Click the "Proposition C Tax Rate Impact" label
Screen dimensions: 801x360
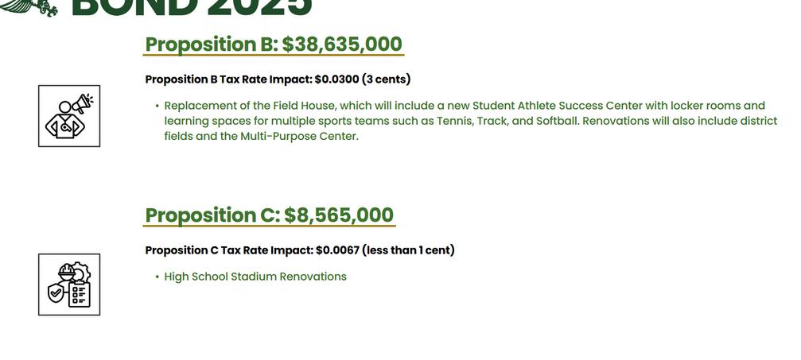pyautogui.click(x=229, y=250)
